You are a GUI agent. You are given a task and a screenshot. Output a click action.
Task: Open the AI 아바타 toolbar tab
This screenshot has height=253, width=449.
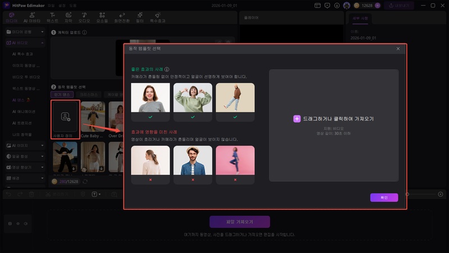coord(32,18)
